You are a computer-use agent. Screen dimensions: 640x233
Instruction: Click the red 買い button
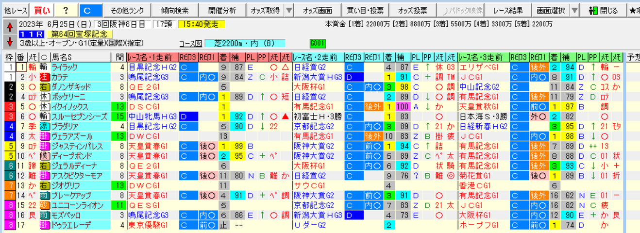point(42,10)
